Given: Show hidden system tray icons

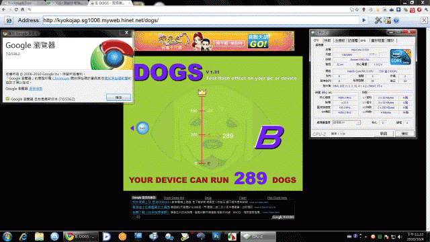Looking at the screenshot, I should click(x=366, y=237).
